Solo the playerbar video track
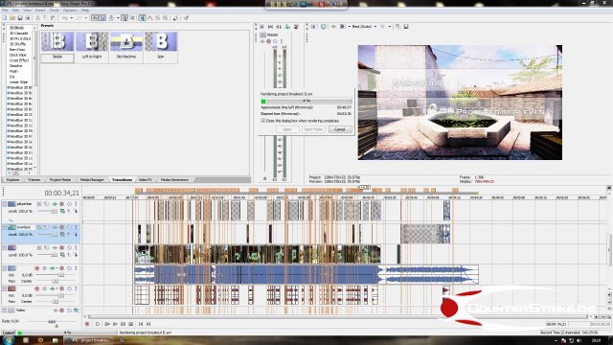This screenshot has height=345, width=613. [x=77, y=204]
